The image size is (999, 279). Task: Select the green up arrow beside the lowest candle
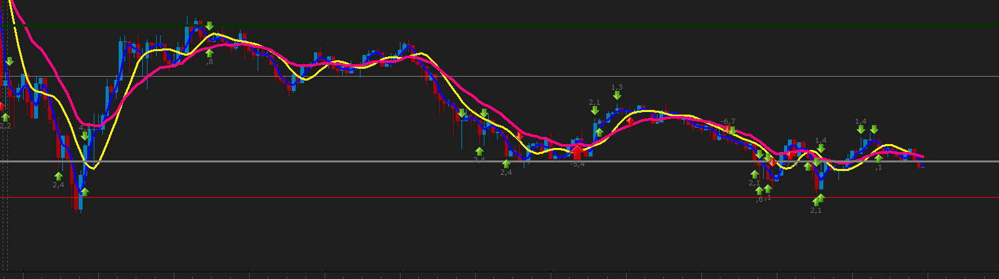[x=84, y=192]
